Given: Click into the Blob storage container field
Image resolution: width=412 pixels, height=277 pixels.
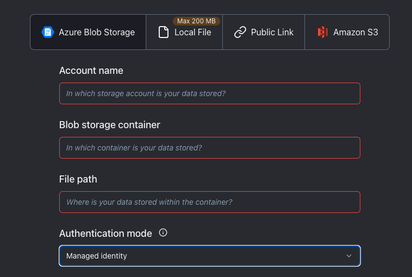Looking at the screenshot, I should coord(209,148).
